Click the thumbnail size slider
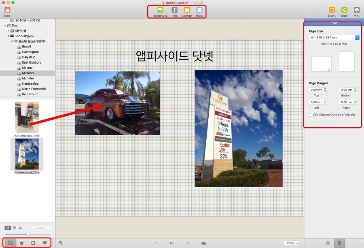The image size is (364, 248). pyautogui.click(x=28, y=234)
